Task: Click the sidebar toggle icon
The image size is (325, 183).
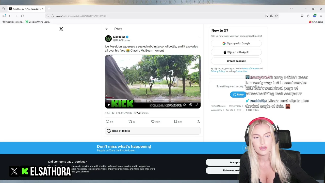Action: (4, 16)
